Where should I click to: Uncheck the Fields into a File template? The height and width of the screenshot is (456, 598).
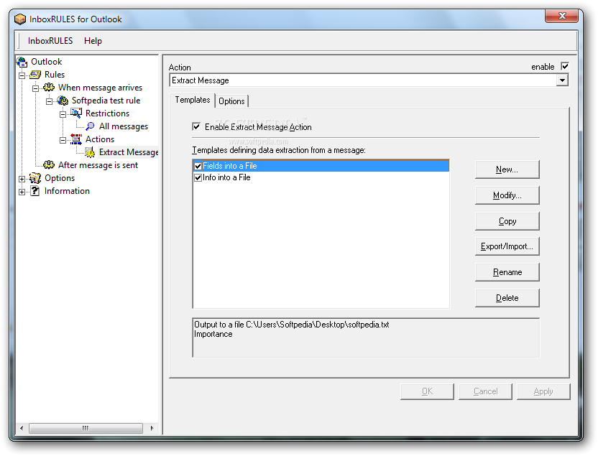tap(198, 166)
